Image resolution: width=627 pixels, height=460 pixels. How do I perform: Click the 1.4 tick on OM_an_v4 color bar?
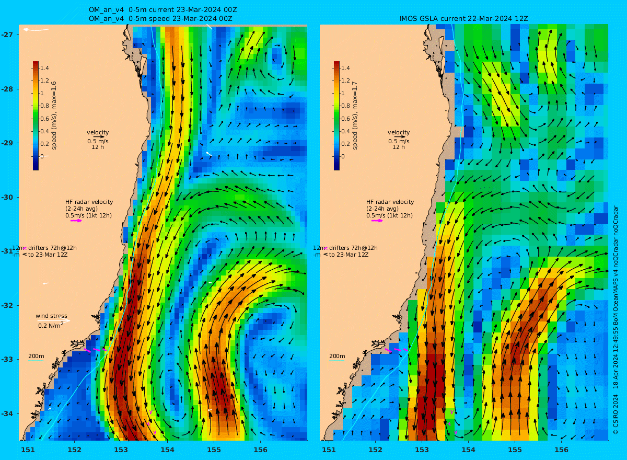click(x=44, y=68)
